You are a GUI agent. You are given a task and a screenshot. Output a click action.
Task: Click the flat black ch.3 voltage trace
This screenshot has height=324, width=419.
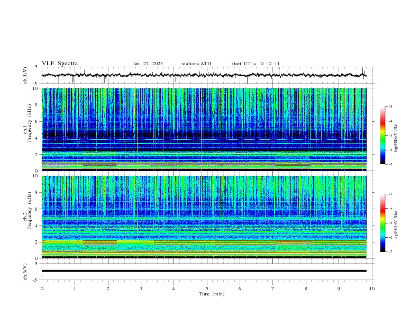click(204, 271)
